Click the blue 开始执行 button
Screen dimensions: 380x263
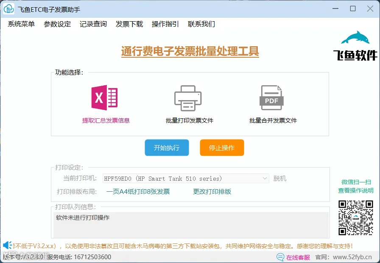[167, 148]
